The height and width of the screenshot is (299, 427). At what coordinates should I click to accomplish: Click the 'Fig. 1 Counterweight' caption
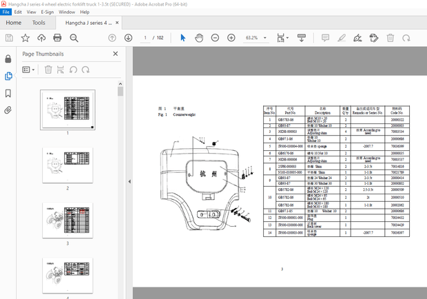tap(177, 114)
